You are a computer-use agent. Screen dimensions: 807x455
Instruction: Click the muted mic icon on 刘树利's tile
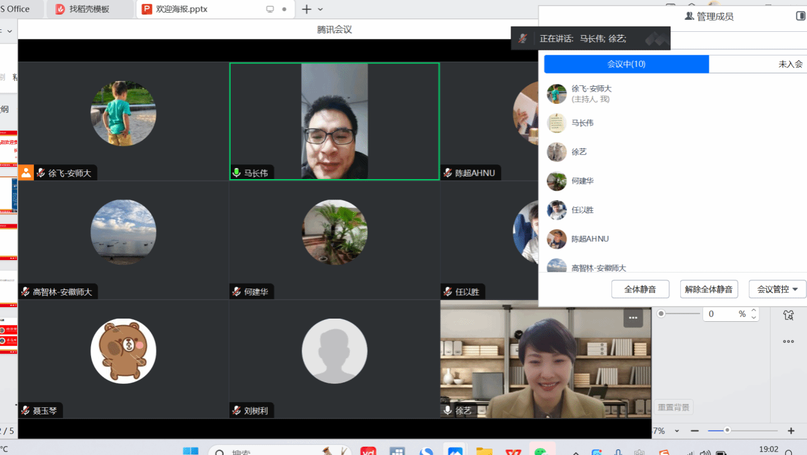(236, 411)
